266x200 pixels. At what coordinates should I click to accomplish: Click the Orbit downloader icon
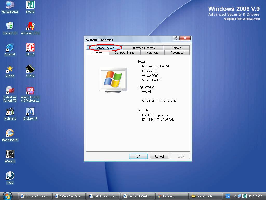pos(10,178)
